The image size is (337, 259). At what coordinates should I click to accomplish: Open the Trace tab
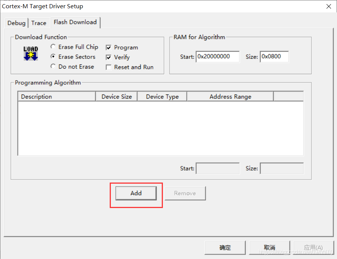coord(39,23)
